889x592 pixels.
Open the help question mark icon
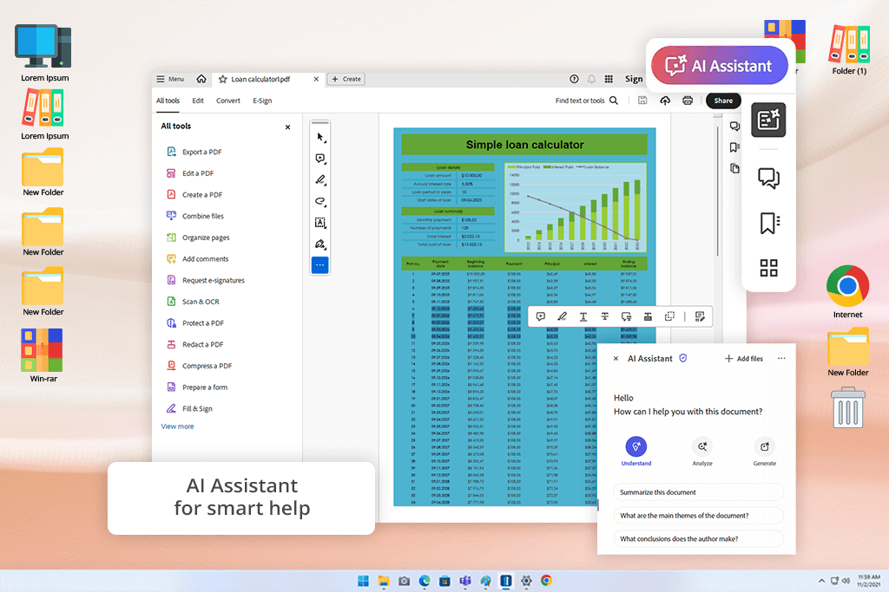tap(575, 79)
